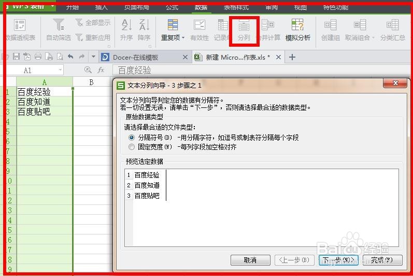Close the 新建 Micro...作表.xls tab
The width and height of the screenshot is (413, 276).
[x=278, y=57]
